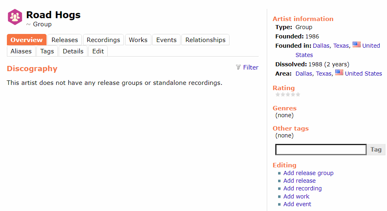Image resolution: width=387 pixels, height=211 pixels.
Task: Select the Details tab
Action: point(73,51)
